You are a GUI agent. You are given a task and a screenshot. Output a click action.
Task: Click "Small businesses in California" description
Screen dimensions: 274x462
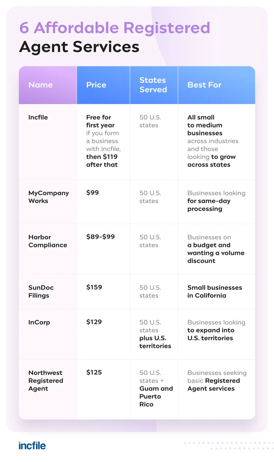pos(214,291)
